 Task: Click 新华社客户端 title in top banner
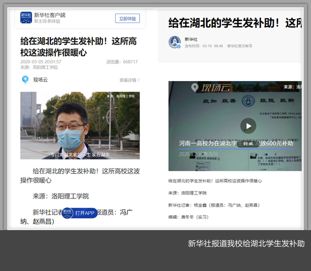(x=49, y=15)
